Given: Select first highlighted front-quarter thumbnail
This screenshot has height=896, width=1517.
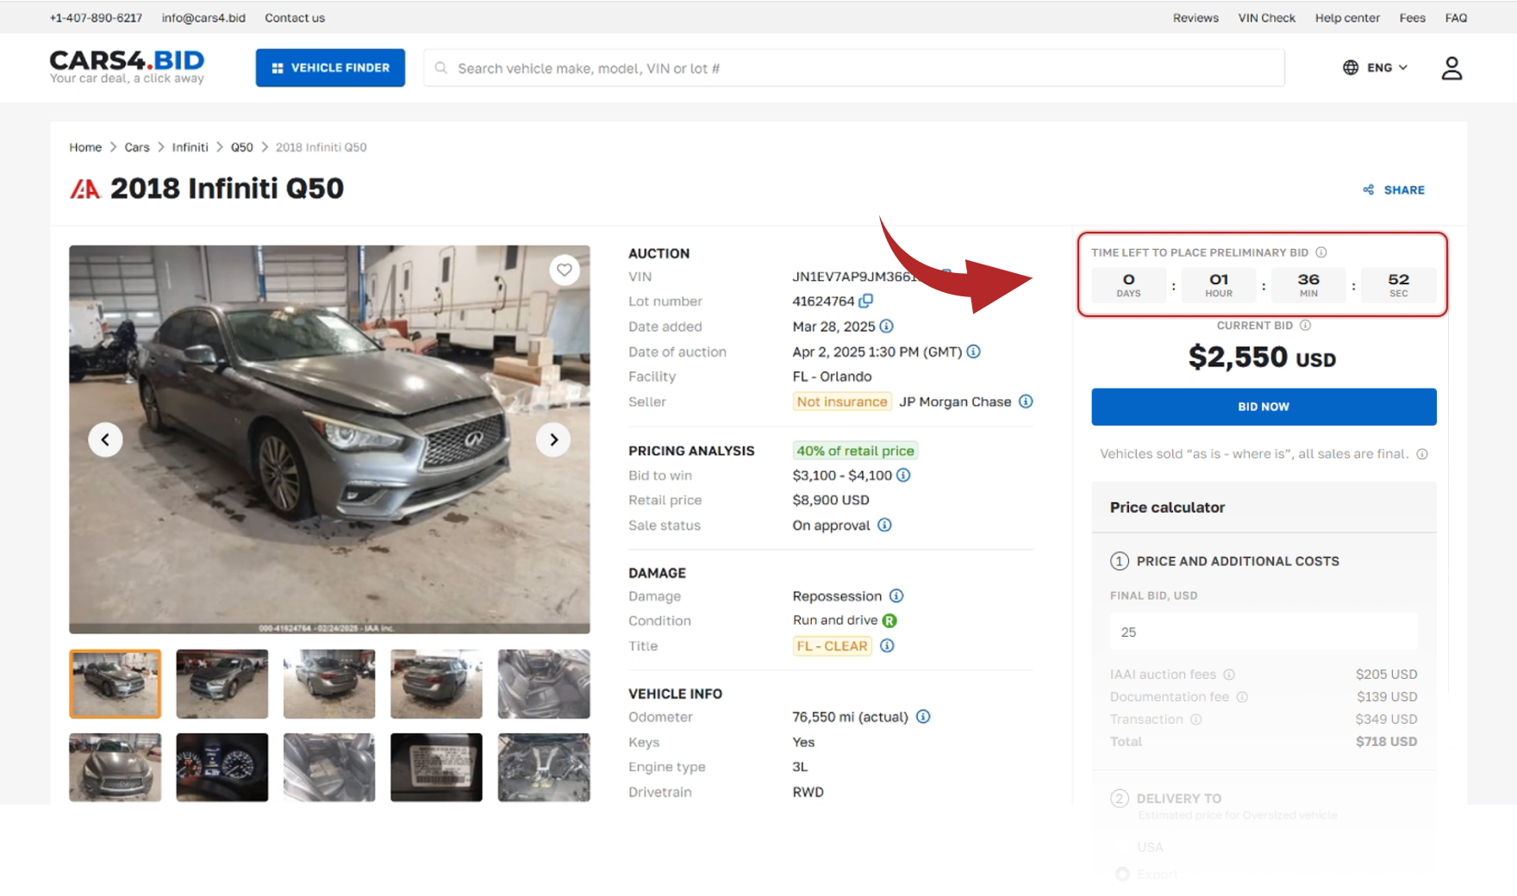Looking at the screenshot, I should pyautogui.click(x=115, y=684).
